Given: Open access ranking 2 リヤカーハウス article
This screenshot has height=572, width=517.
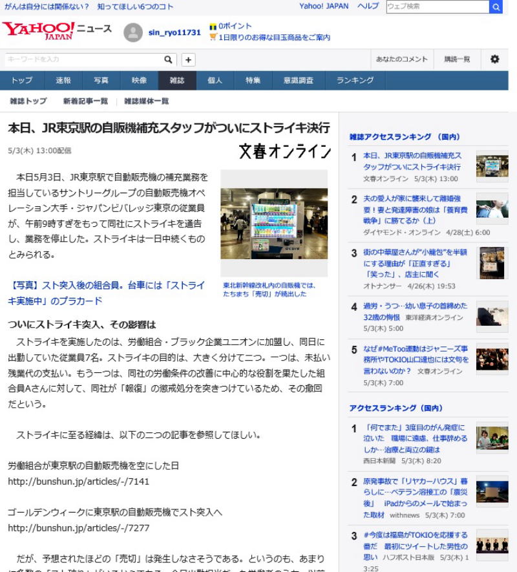Looking at the screenshot, I should click(416, 498).
